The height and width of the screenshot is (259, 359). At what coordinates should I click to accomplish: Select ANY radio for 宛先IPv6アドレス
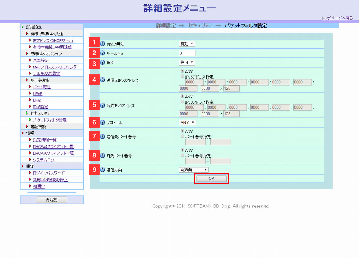(x=182, y=97)
